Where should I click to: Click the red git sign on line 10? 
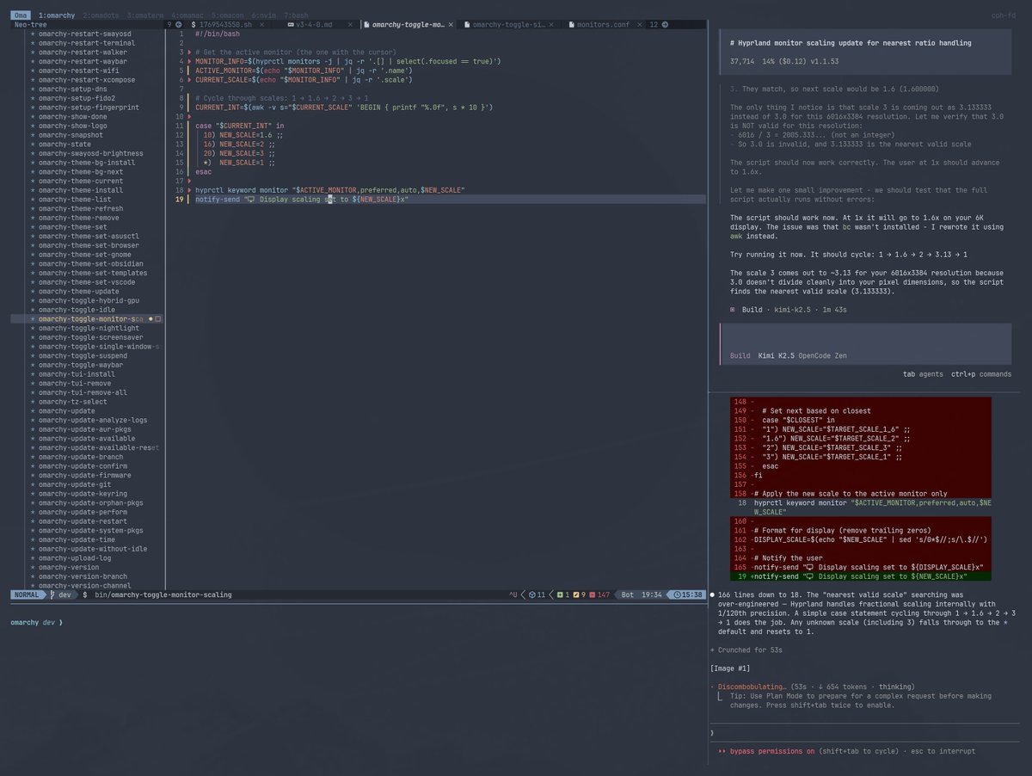[189, 116]
